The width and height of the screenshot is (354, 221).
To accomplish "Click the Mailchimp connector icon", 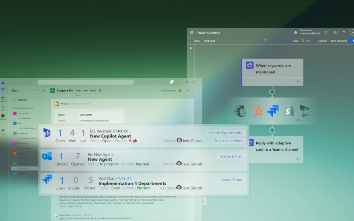I will pyautogui.click(x=240, y=111).
